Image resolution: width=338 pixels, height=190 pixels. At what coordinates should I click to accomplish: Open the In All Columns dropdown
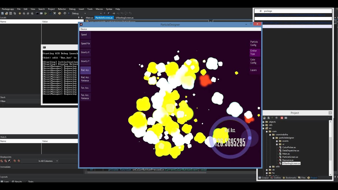click(48, 161)
